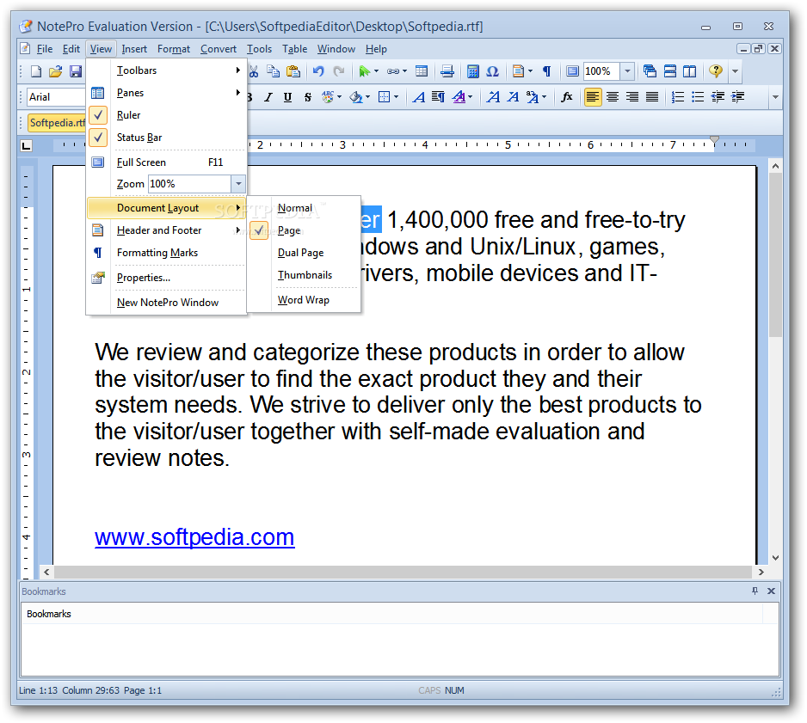Click www.softpedia.com hyperlink in document
This screenshot has width=807, height=723.
coord(194,537)
